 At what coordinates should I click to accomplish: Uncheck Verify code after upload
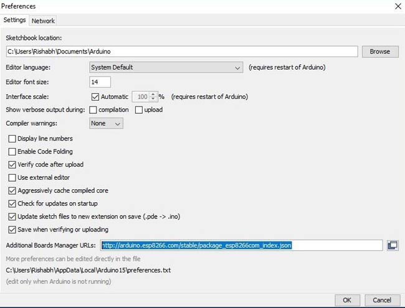click(x=12, y=164)
